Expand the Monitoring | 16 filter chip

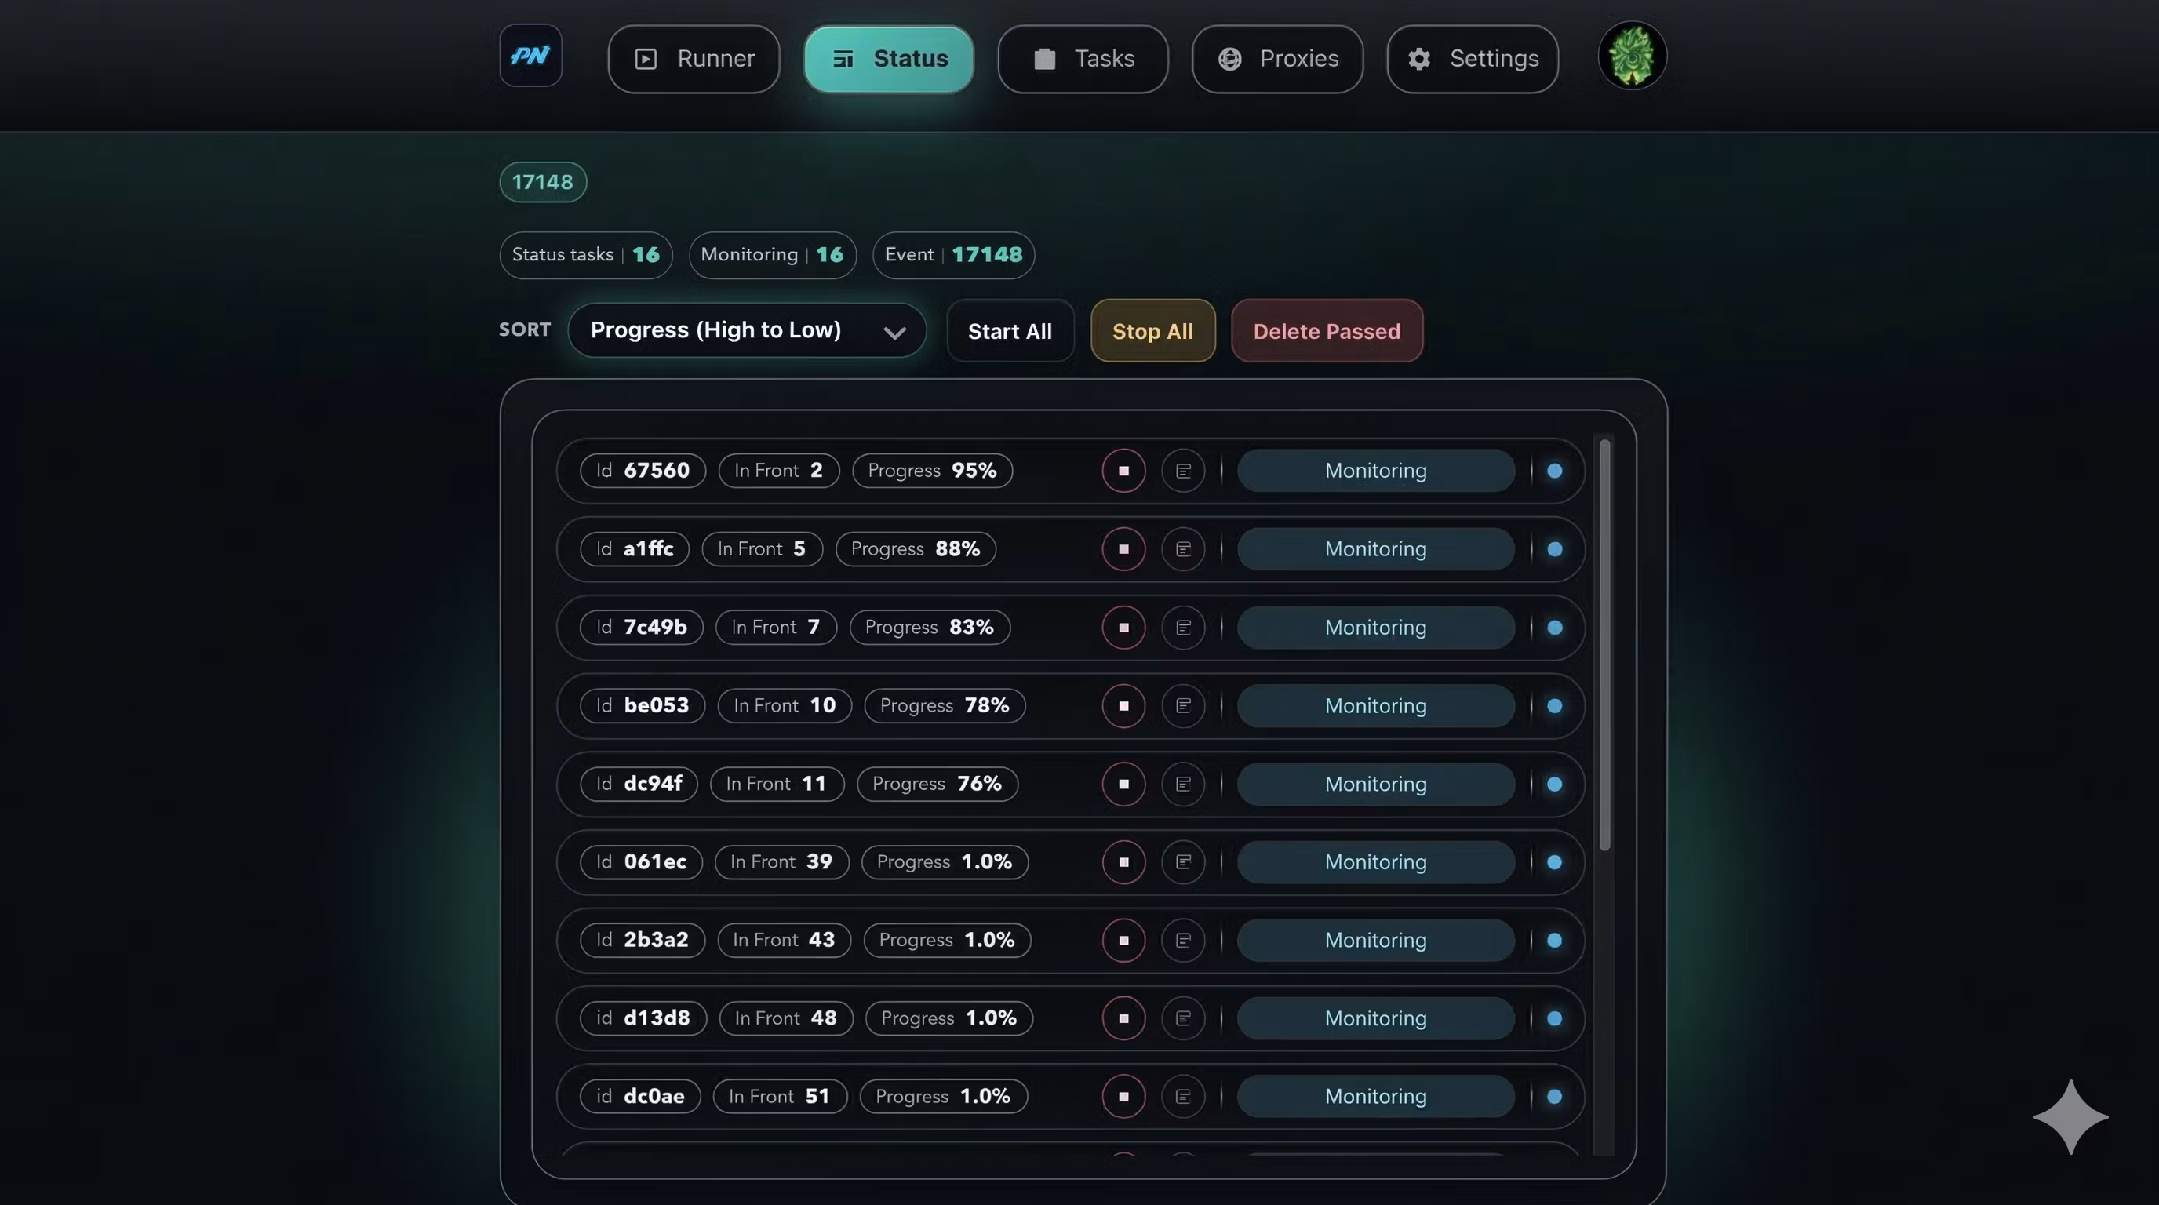[772, 255]
